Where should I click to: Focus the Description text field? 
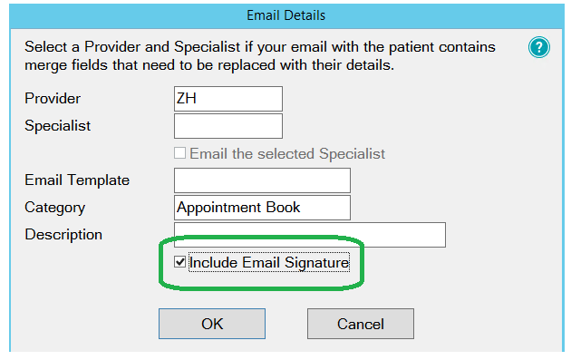310,235
